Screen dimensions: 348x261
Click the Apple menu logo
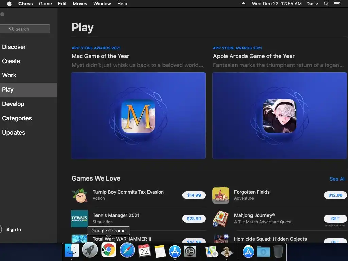click(9, 4)
